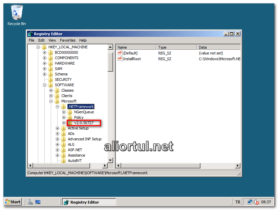Click the values pane scroll-right arrow
The height and width of the screenshot is (210, 278).
coord(238,166)
